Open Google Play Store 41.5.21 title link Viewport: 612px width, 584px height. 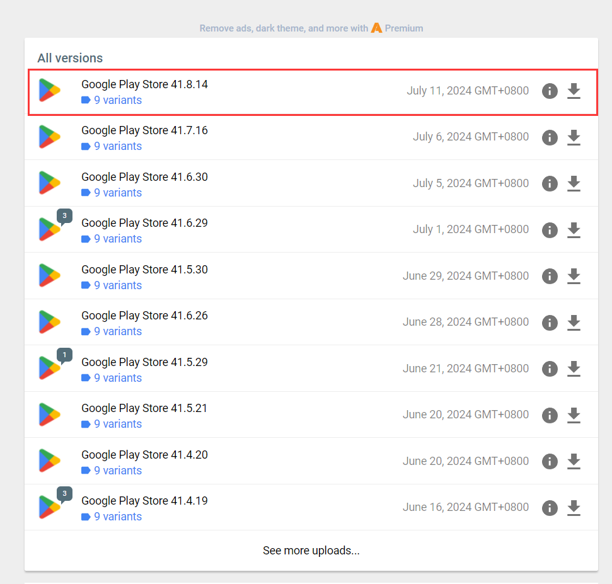click(144, 408)
